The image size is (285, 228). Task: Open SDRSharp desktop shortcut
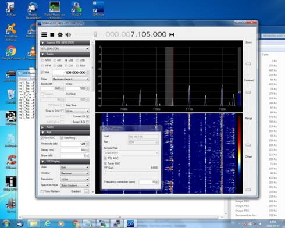98,9
